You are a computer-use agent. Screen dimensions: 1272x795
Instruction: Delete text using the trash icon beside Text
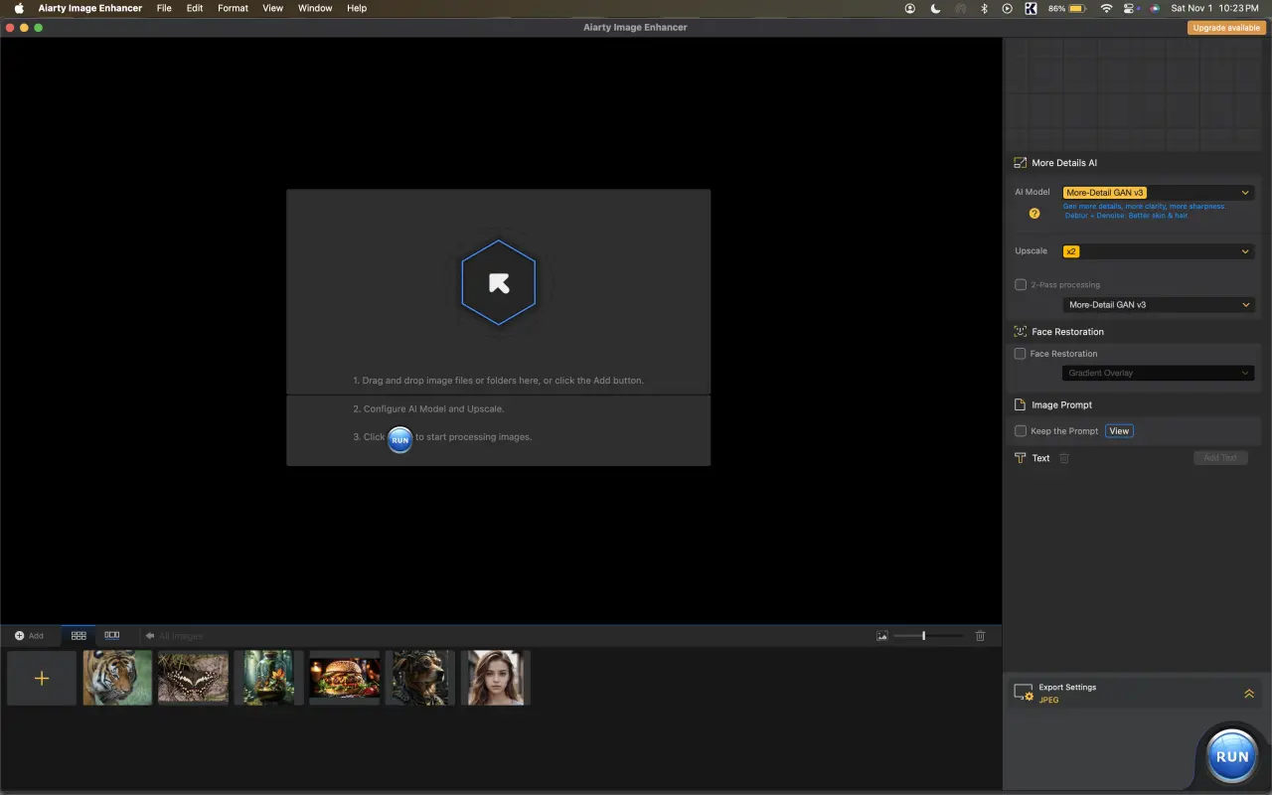(x=1064, y=458)
